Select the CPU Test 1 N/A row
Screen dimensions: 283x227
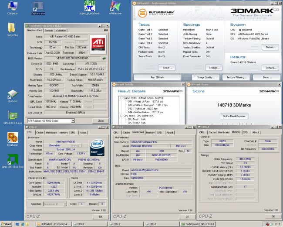pyautogui.click(x=137, y=119)
